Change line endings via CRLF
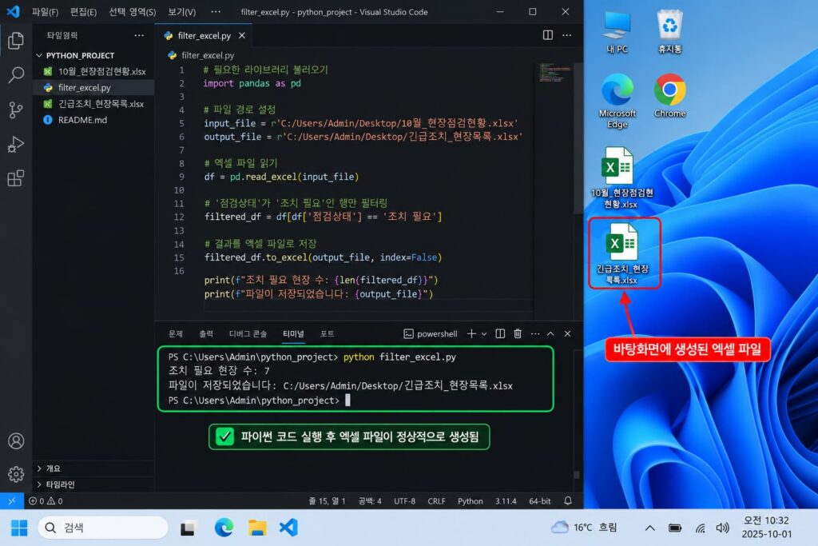The image size is (818, 546). (437, 501)
